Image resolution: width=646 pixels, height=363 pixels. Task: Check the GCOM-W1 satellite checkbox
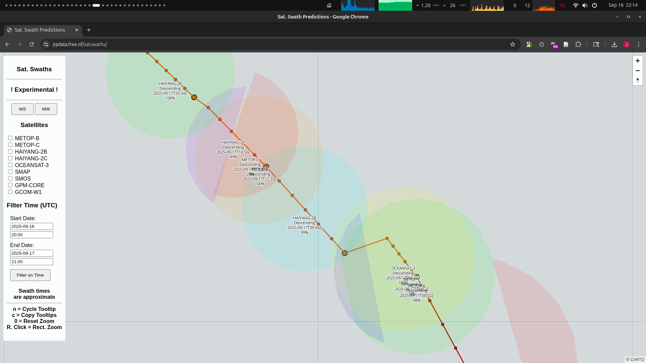[x=10, y=192]
